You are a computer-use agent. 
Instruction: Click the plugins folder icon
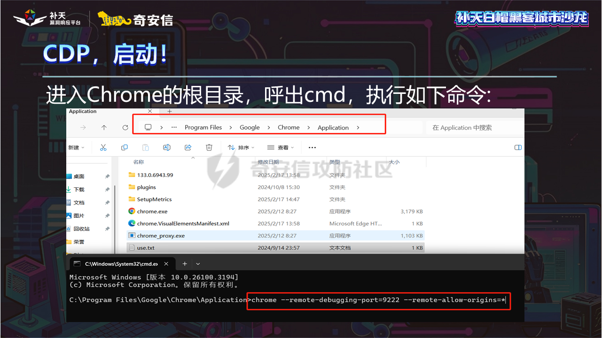[x=132, y=187]
